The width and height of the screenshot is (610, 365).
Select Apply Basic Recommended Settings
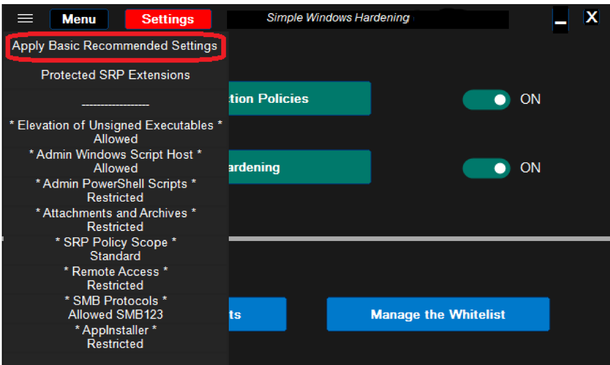115,46
